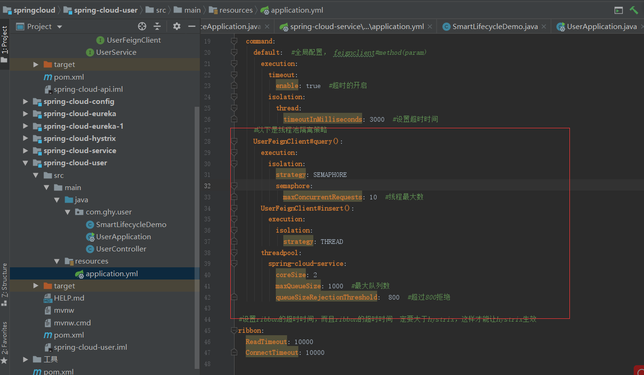644x375 pixels.
Task: Click the spring-cloud-user.iml file icon
Action: pos(48,347)
